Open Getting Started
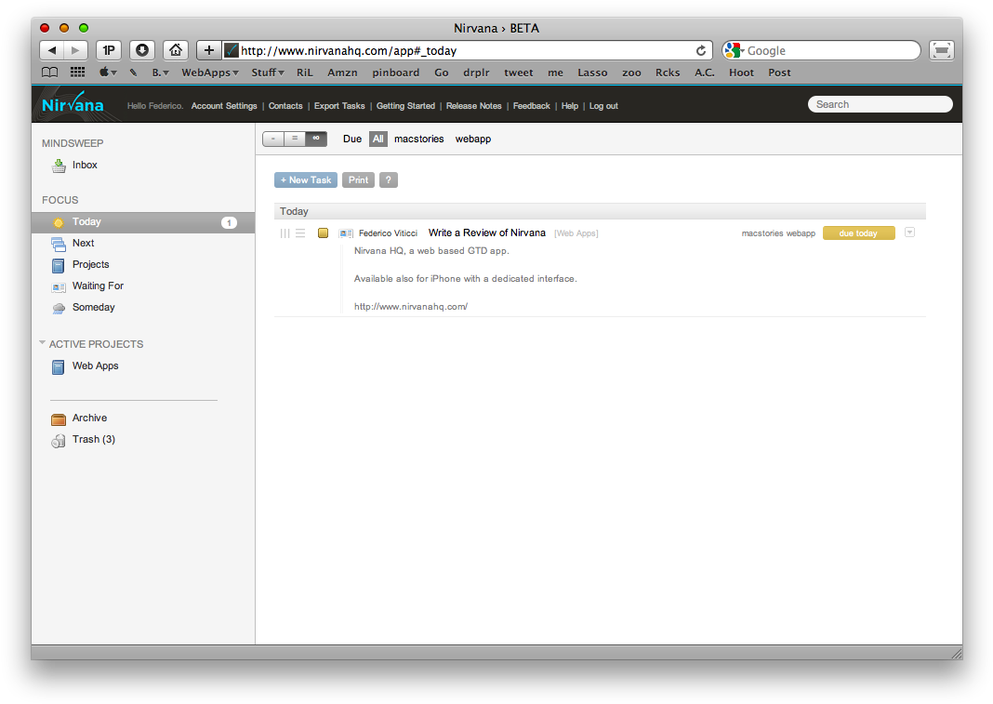 click(x=405, y=106)
